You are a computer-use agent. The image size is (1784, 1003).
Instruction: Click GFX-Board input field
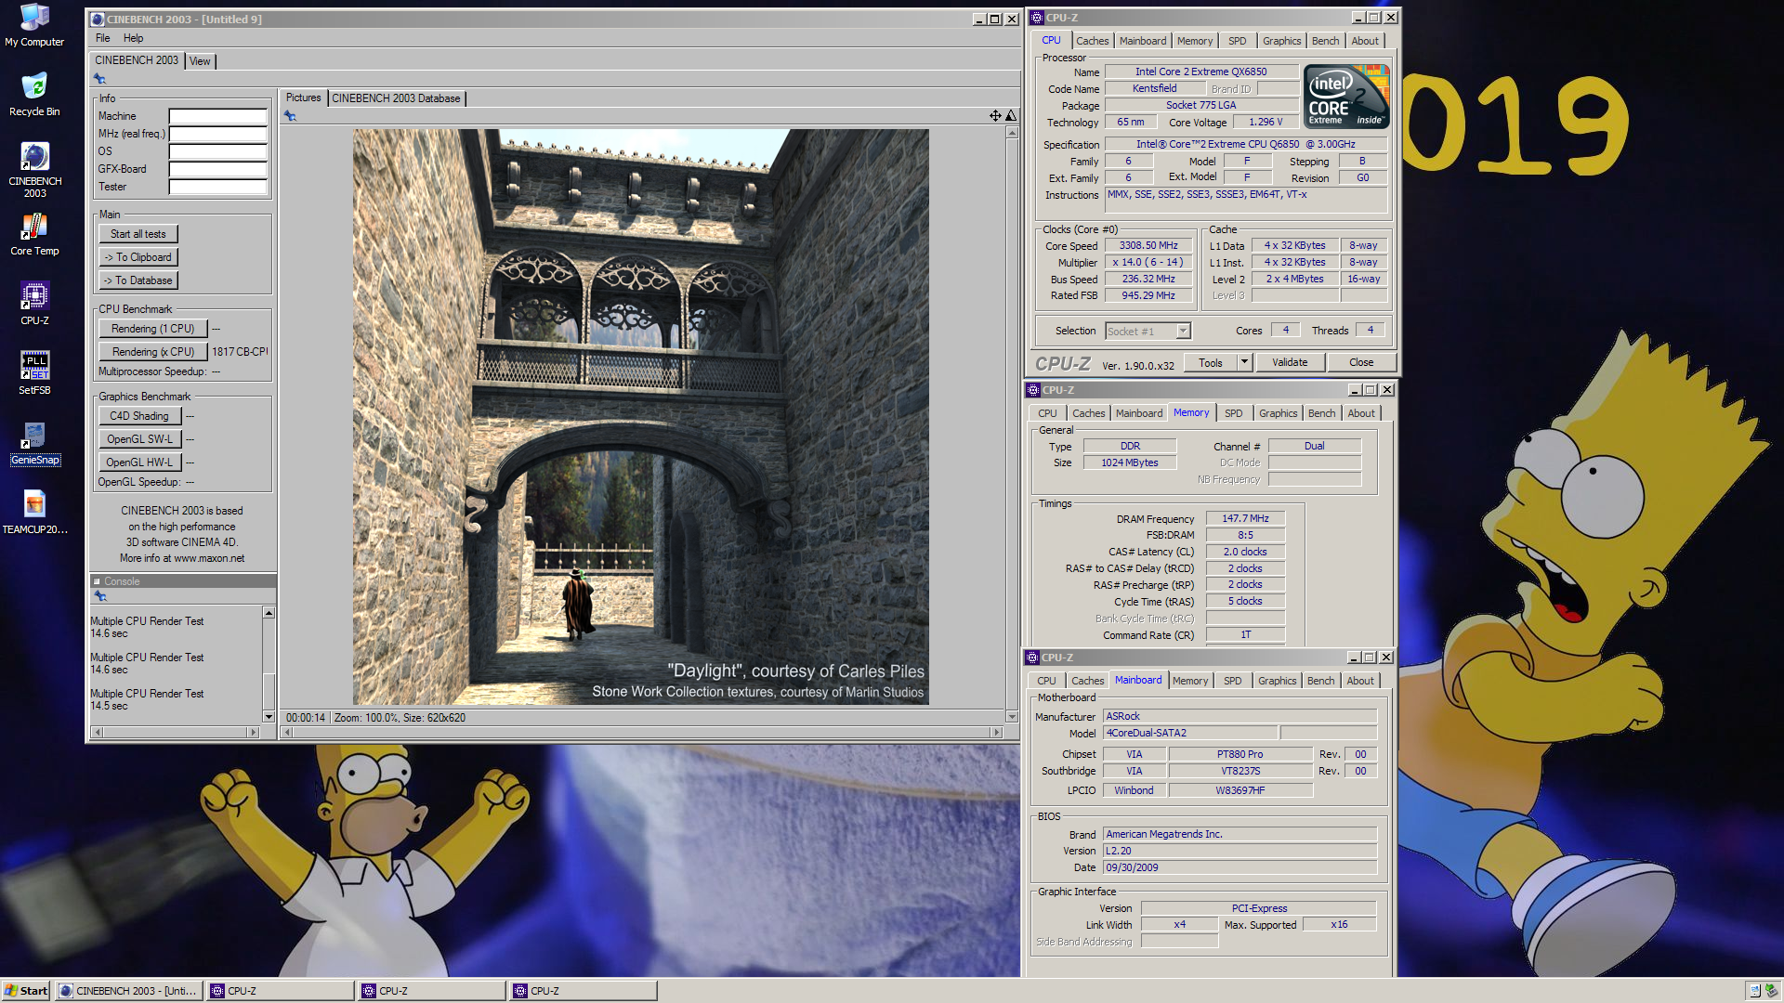pos(218,169)
